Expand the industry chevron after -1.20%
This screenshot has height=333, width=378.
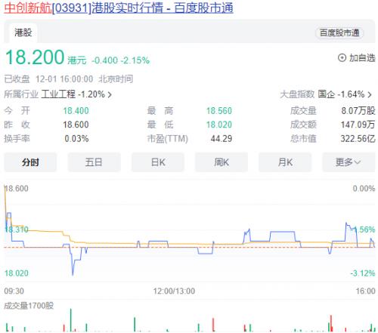click(110, 94)
